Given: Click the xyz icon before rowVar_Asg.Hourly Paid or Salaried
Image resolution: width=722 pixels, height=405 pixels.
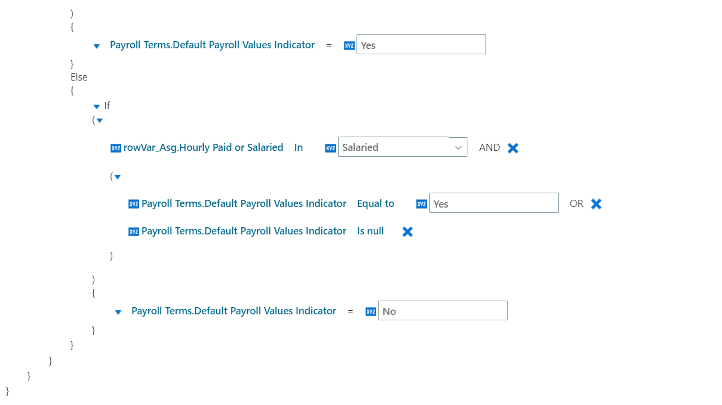Looking at the screenshot, I should (116, 148).
